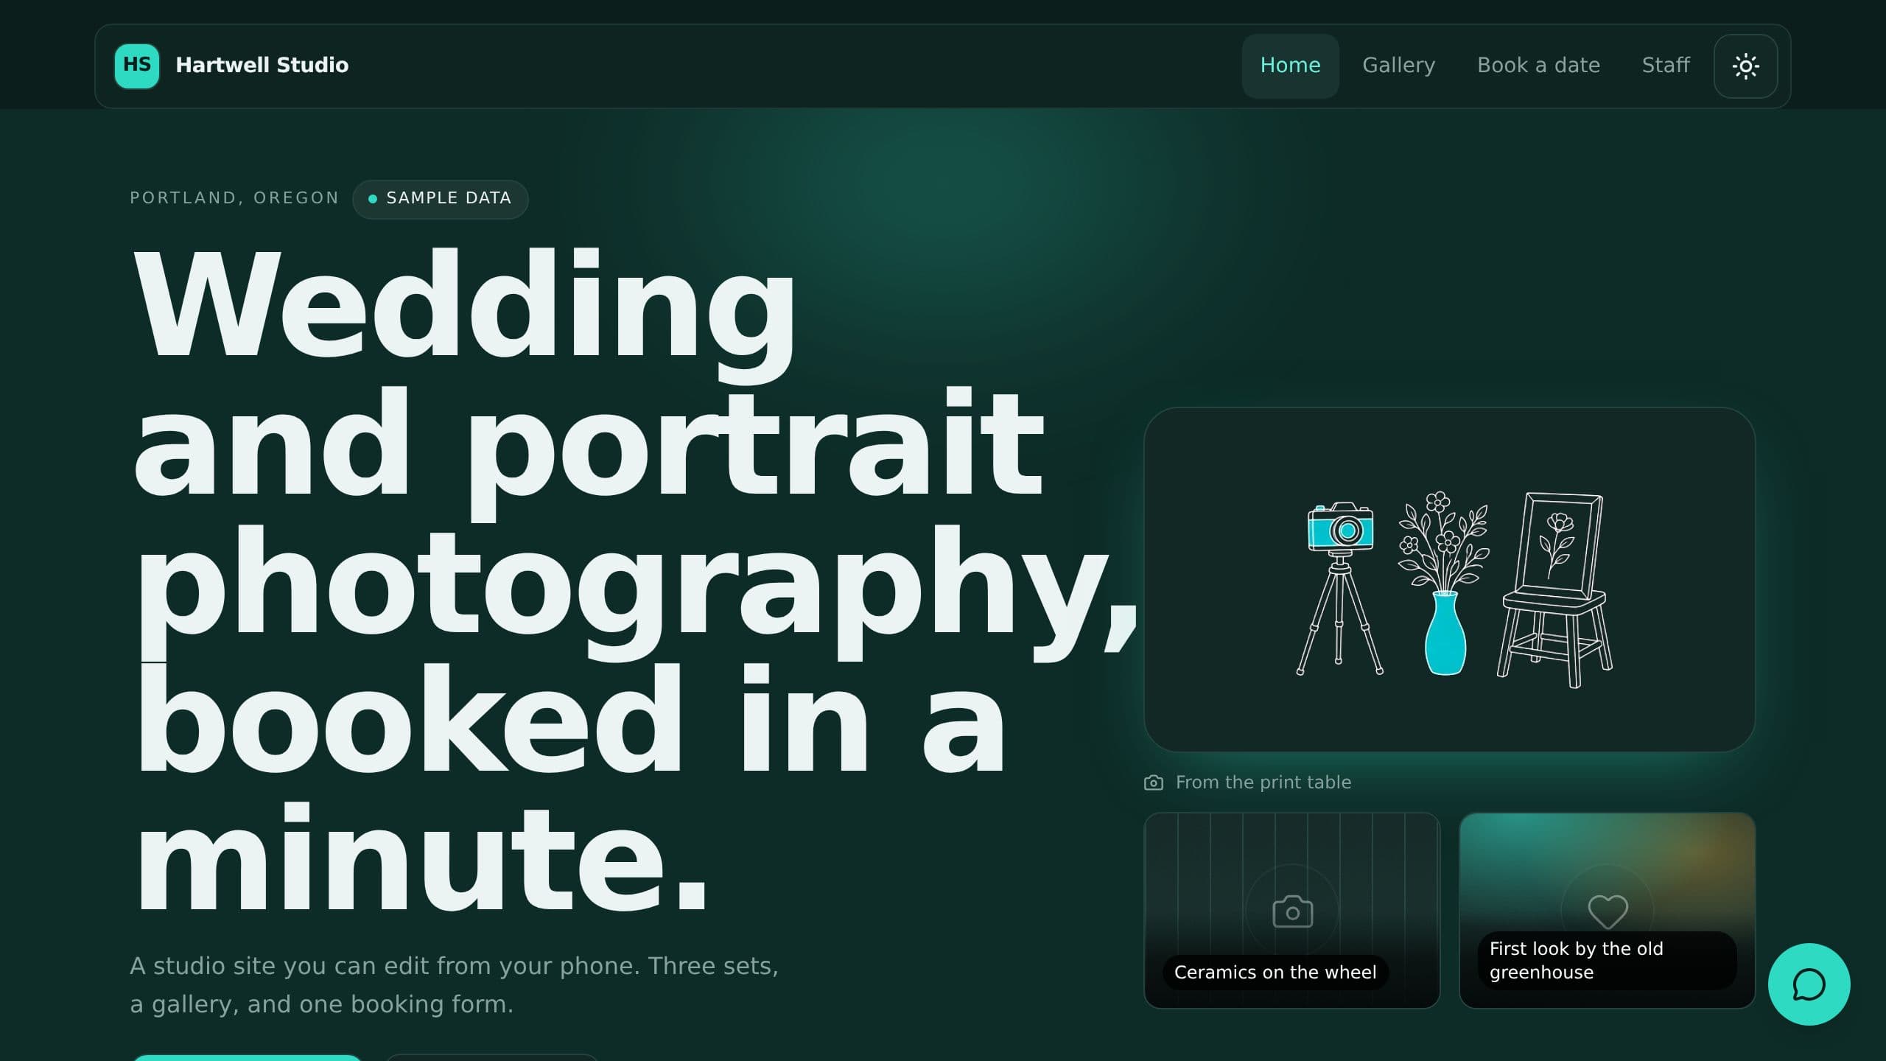Click the 'A studio site you can edit' paragraph

click(x=454, y=985)
